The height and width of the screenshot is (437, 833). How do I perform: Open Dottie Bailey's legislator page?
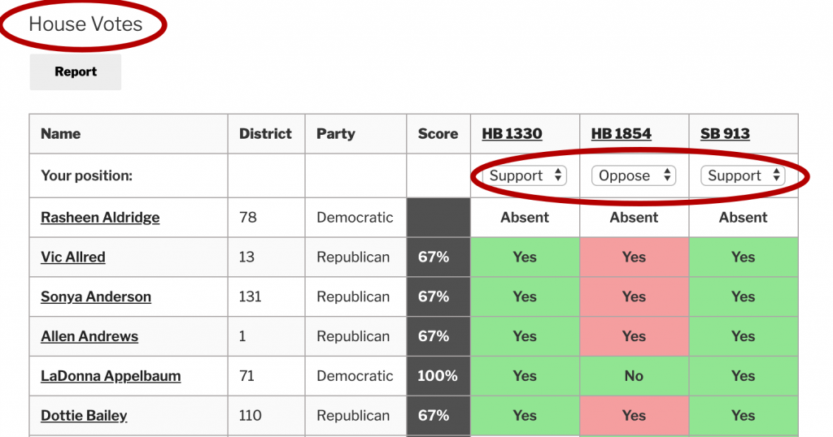[x=84, y=416]
